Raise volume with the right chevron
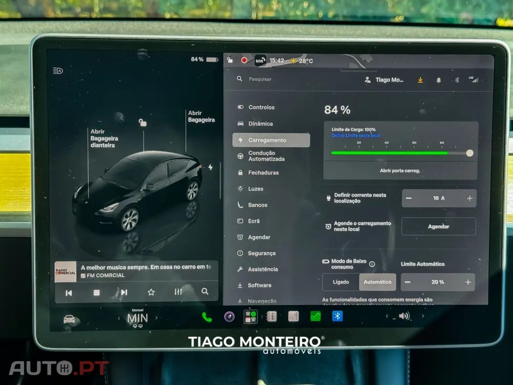 [423, 316]
